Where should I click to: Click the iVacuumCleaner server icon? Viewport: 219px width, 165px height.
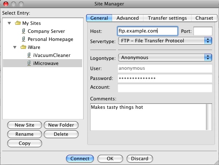coord(29,55)
